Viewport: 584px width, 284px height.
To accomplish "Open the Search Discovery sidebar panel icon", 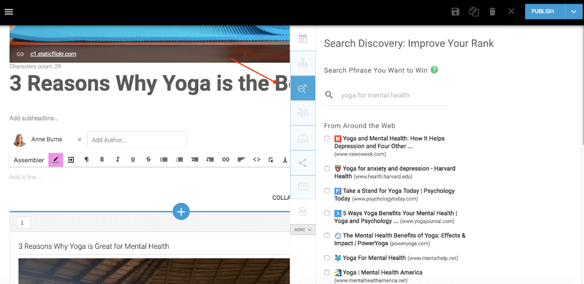I will click(x=303, y=89).
